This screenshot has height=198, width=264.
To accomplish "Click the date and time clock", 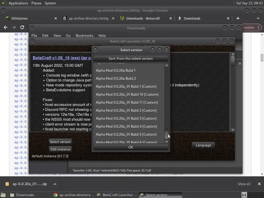I will (249, 3).
